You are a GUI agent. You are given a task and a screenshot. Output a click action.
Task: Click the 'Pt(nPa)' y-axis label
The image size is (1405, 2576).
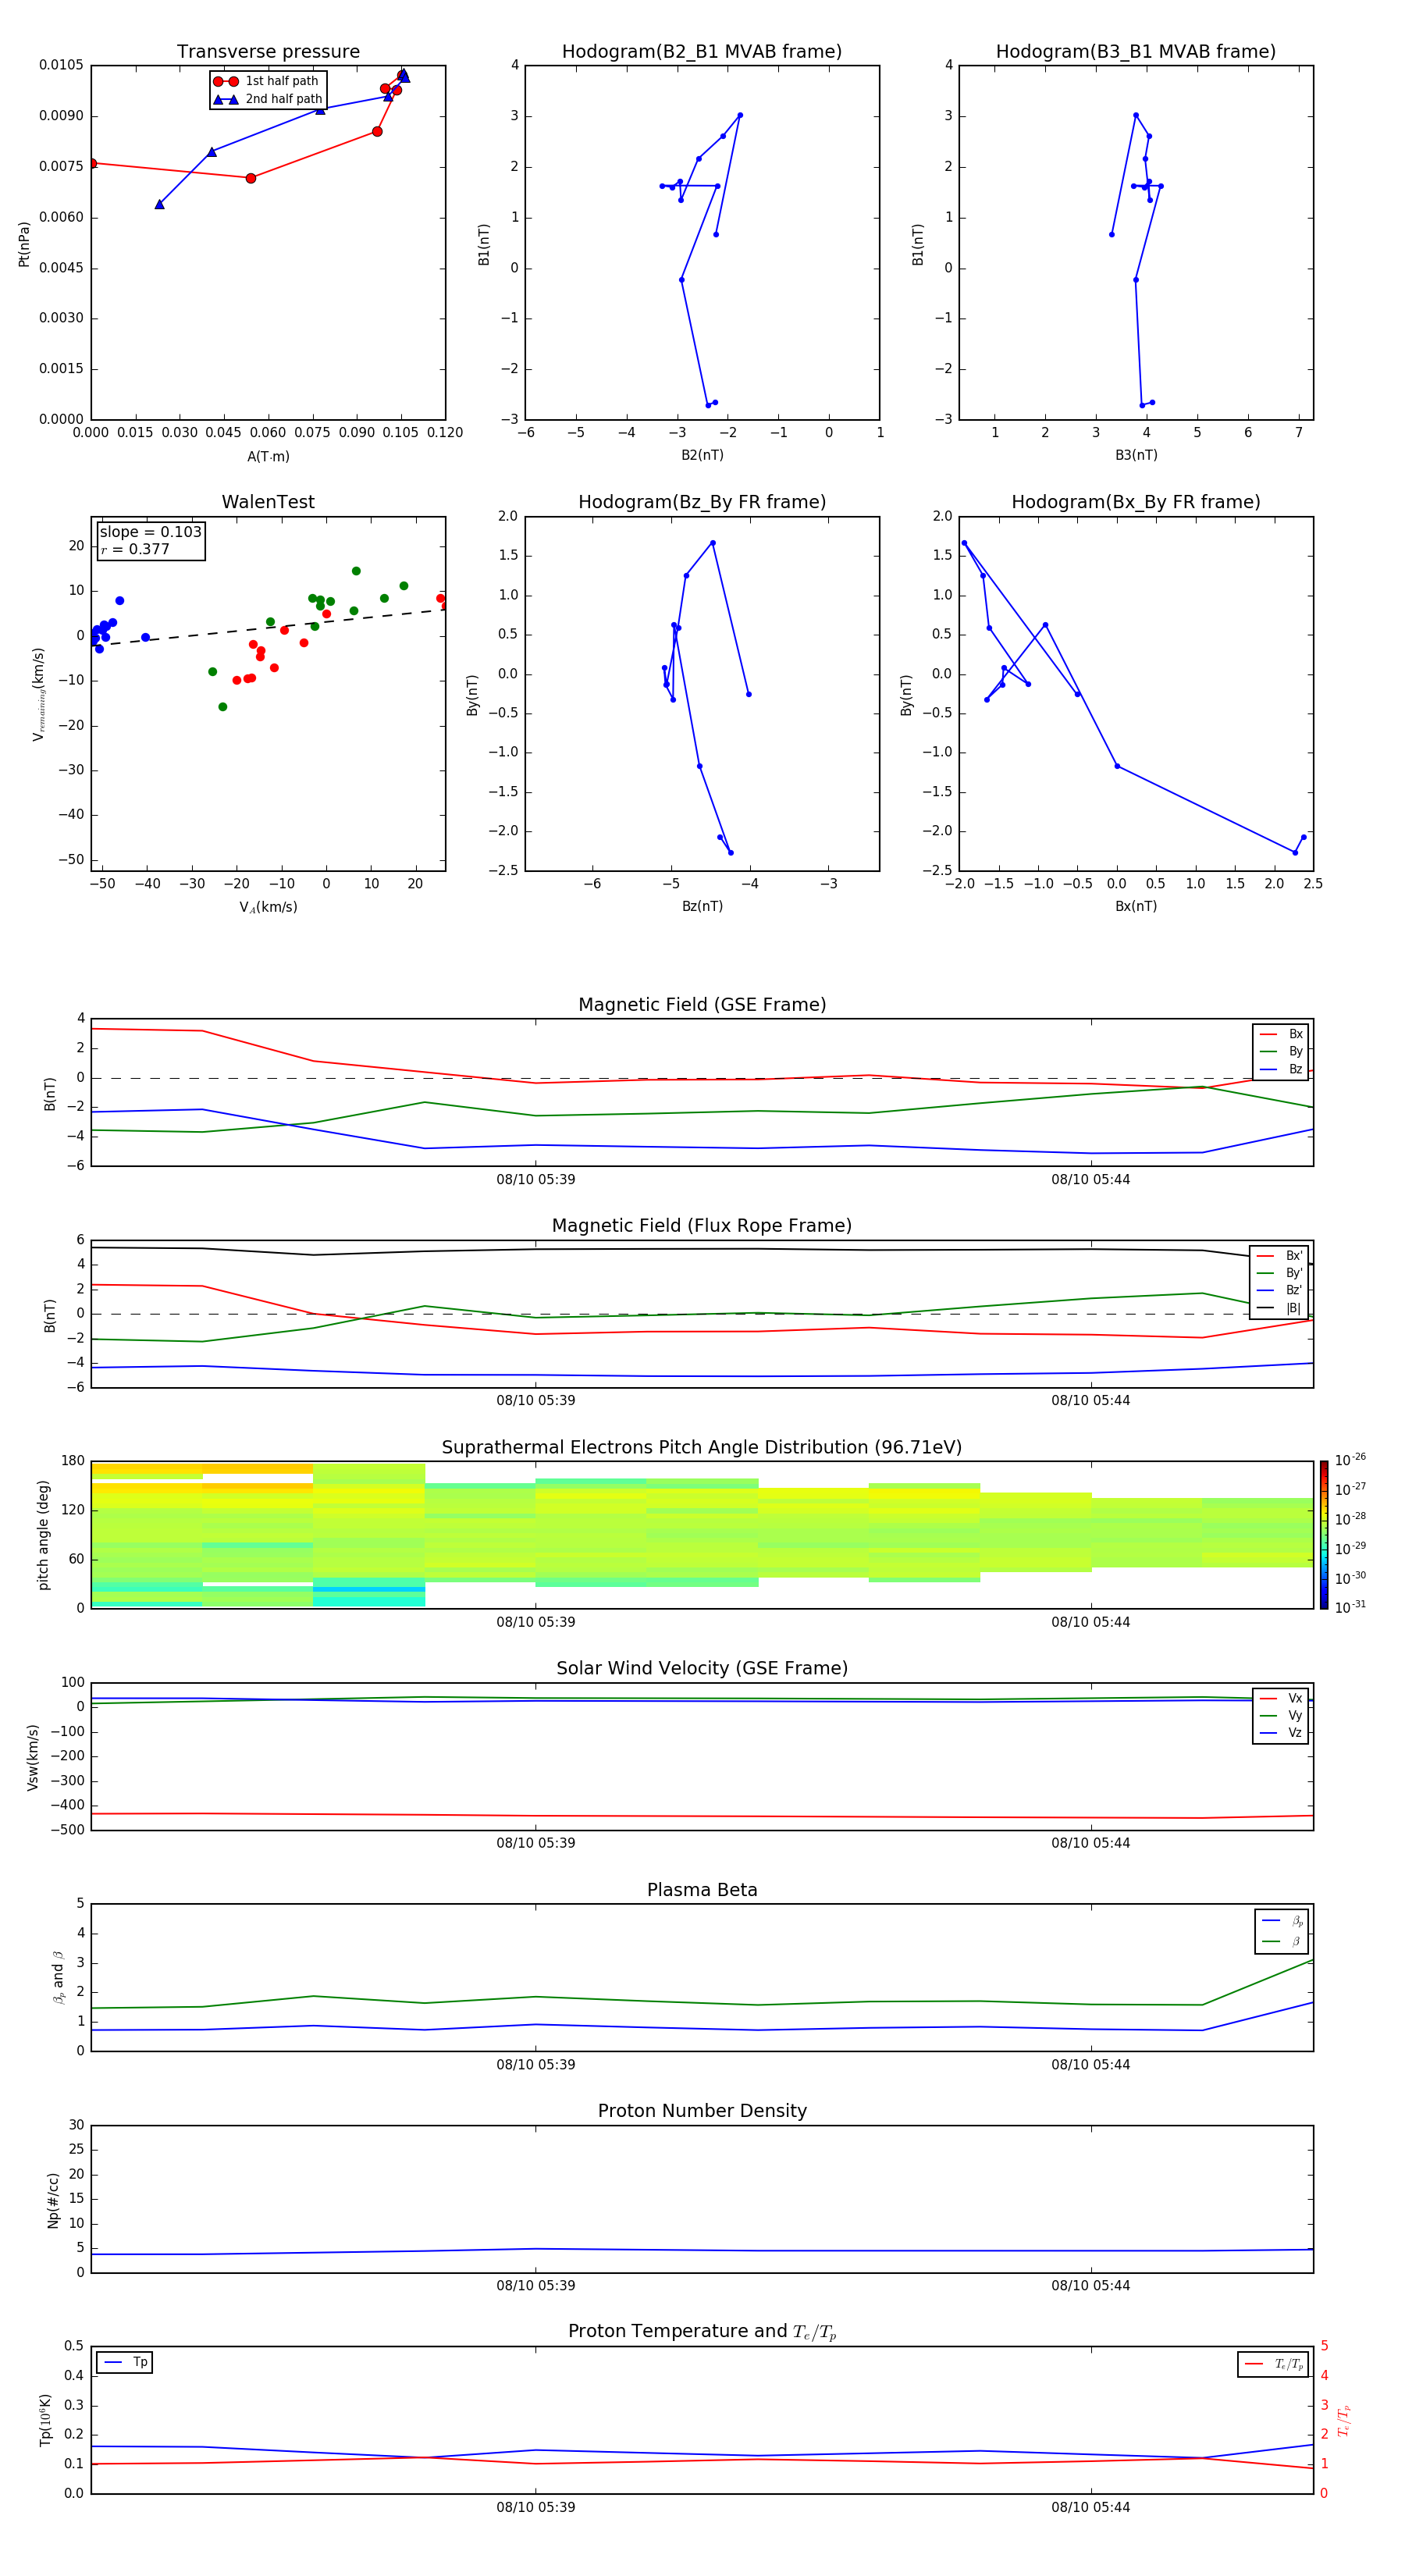(x=24, y=243)
